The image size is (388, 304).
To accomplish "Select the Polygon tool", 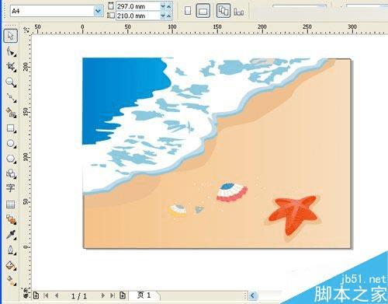I will click(11, 159).
